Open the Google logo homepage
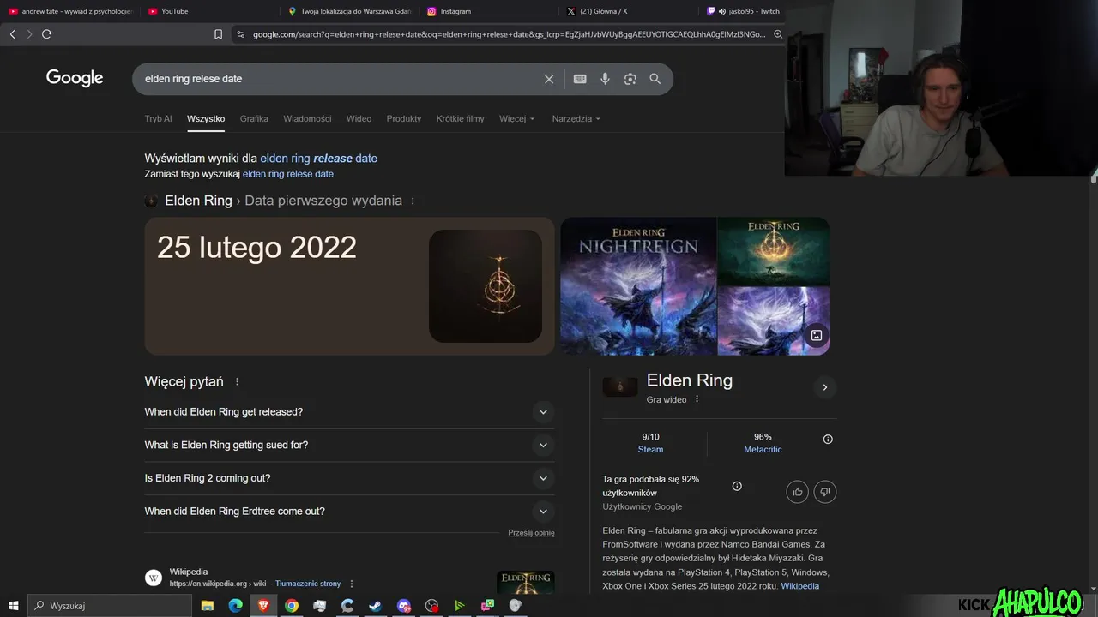 [75, 78]
